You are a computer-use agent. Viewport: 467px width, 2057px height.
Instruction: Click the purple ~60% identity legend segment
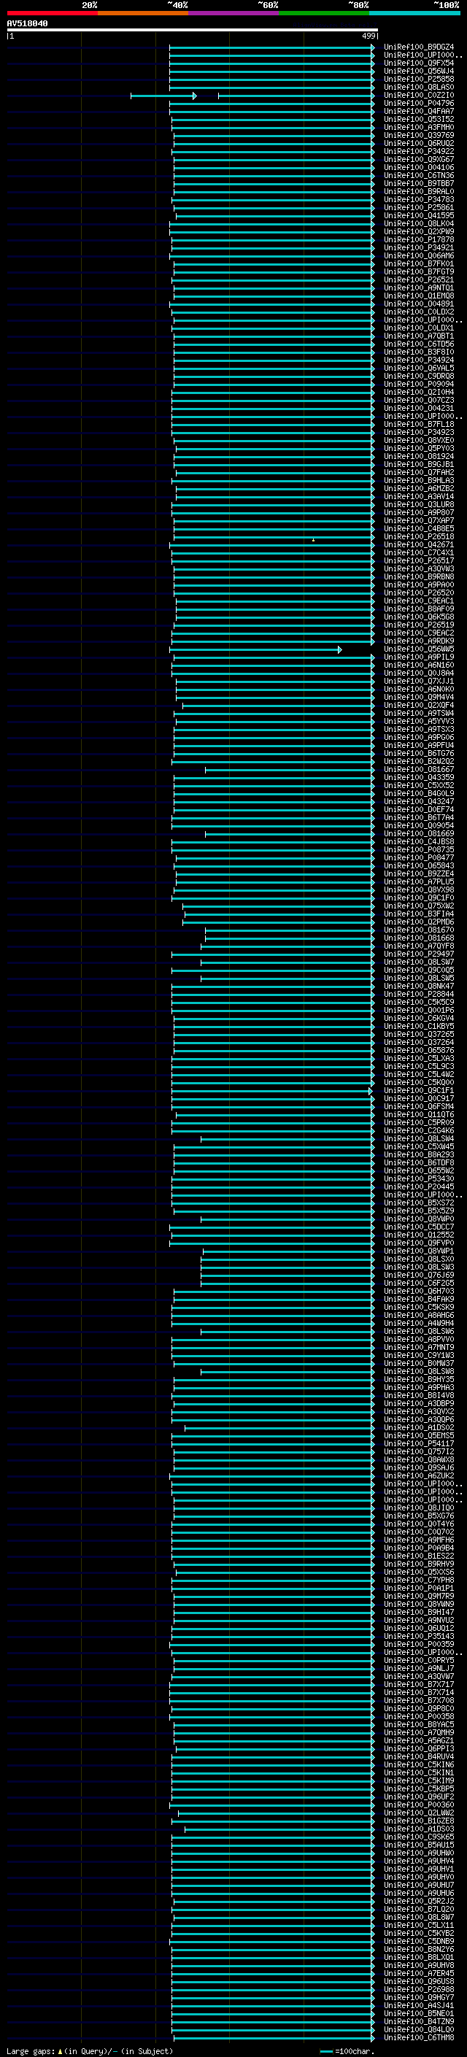[x=233, y=13]
